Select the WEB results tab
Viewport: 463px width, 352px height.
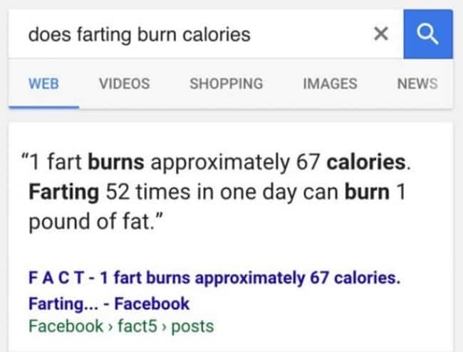click(x=43, y=83)
